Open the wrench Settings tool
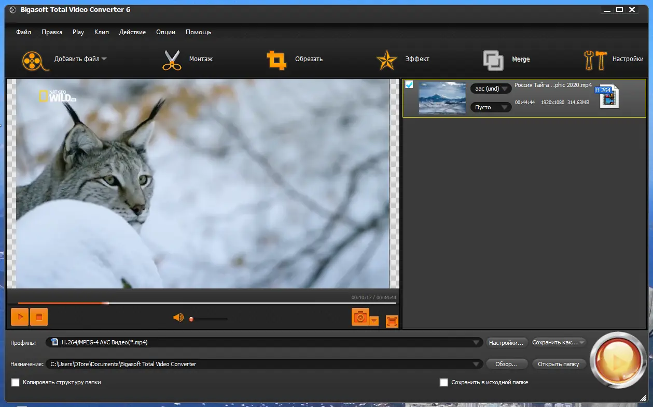 [x=595, y=60]
